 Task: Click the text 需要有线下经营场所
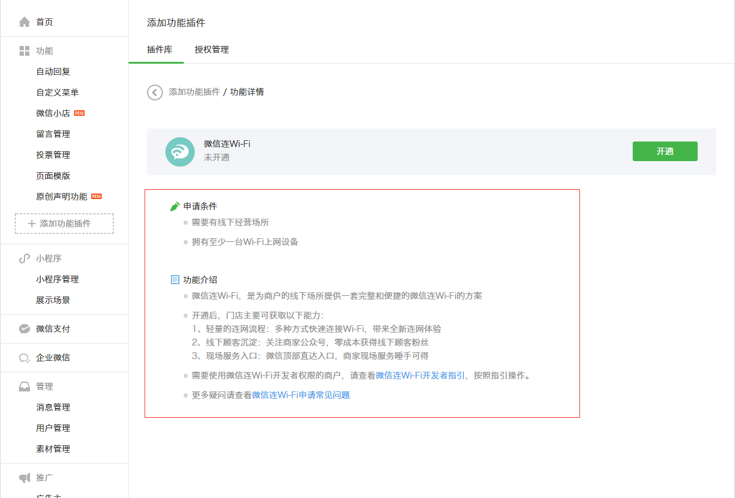(230, 222)
